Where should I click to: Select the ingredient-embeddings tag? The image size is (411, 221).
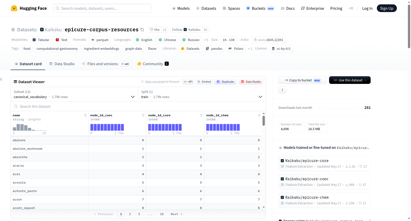pyautogui.click(x=101, y=49)
